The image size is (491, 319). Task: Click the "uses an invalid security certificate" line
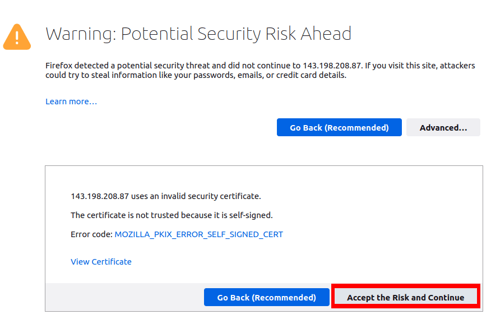click(196, 196)
